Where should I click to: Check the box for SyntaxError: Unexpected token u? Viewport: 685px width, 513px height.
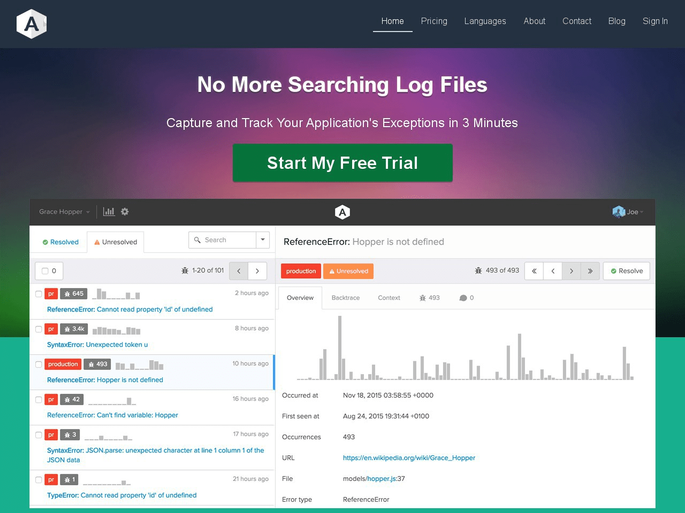(39, 329)
